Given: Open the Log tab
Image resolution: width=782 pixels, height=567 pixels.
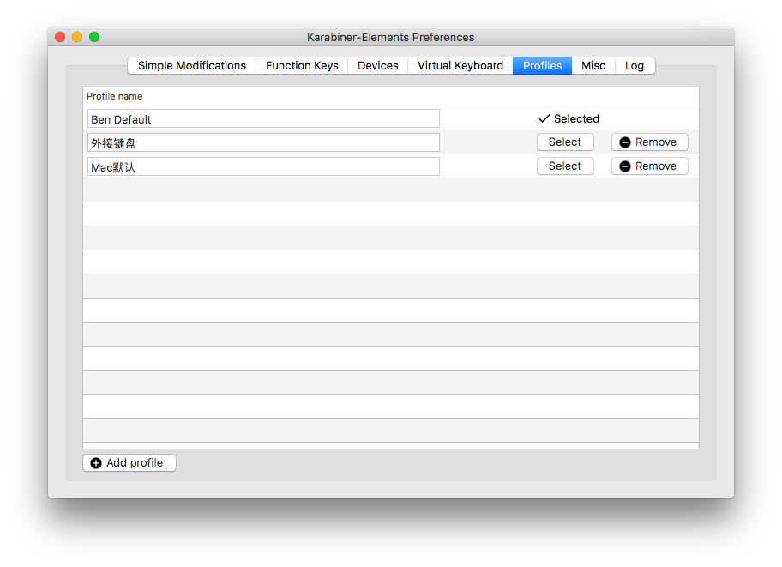Looking at the screenshot, I should click(x=635, y=66).
